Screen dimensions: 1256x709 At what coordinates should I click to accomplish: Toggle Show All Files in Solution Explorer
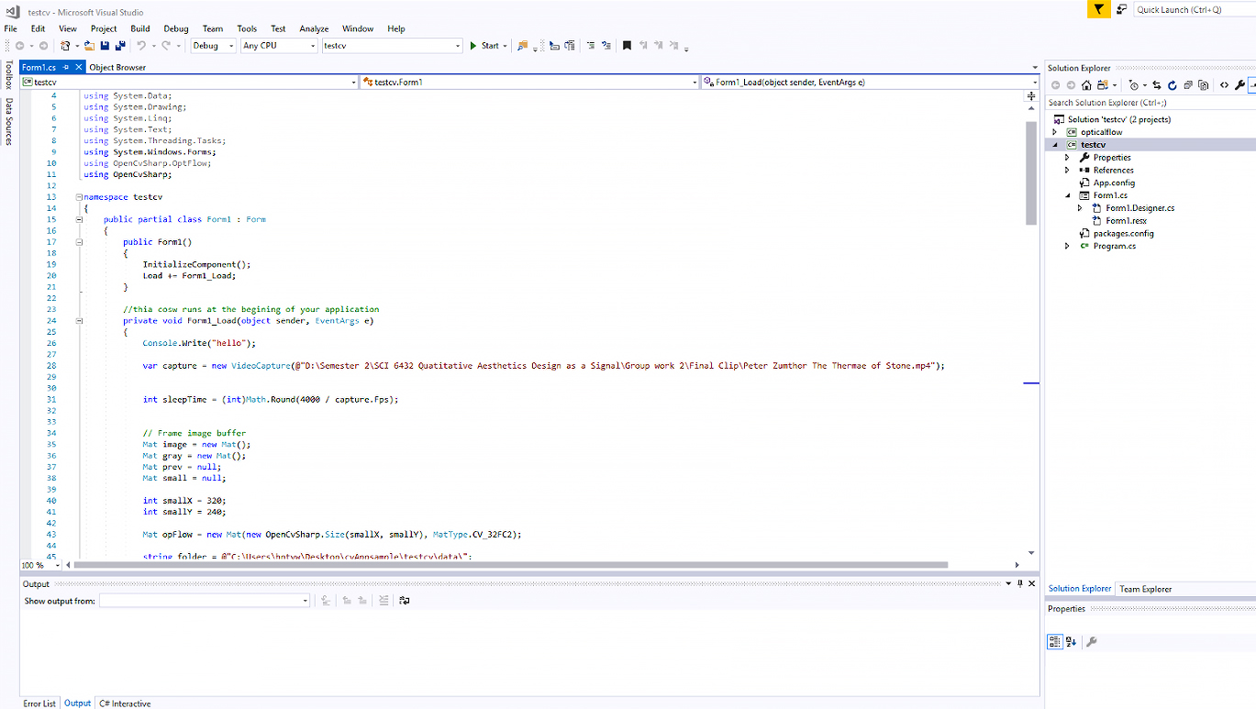[x=1203, y=85]
